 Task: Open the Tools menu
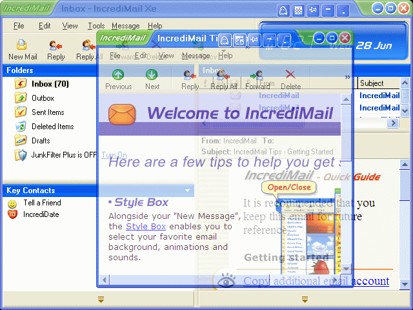[x=96, y=26]
